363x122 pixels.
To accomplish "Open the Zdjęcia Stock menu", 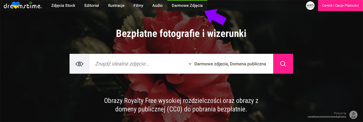I will 63,5.
